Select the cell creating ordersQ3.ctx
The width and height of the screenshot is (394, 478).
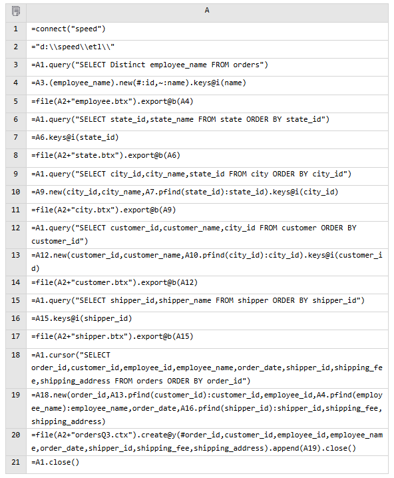coord(207,442)
